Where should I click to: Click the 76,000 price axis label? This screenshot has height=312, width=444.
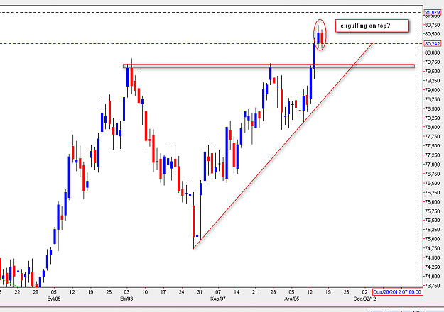432,202
